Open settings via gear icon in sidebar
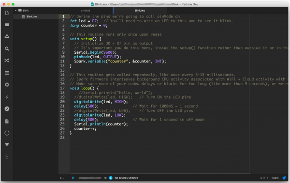 7,85
